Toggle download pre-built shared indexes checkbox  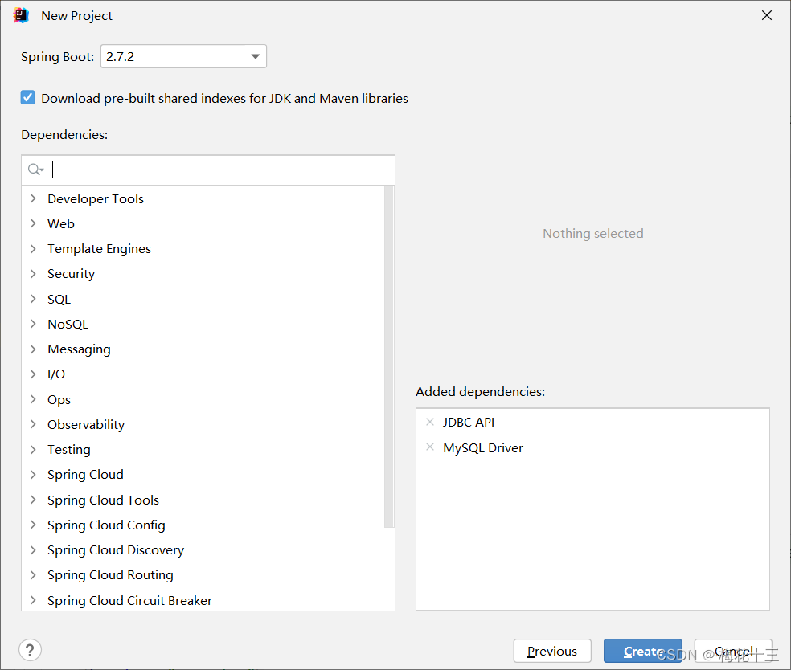click(x=28, y=97)
